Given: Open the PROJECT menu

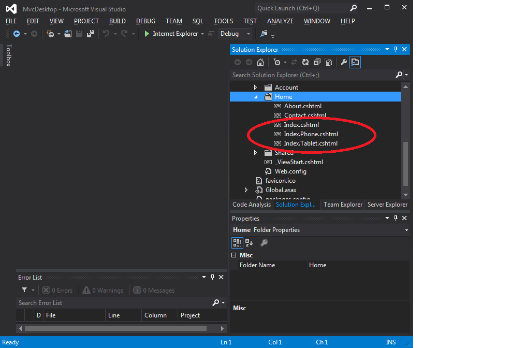Looking at the screenshot, I should point(86,21).
